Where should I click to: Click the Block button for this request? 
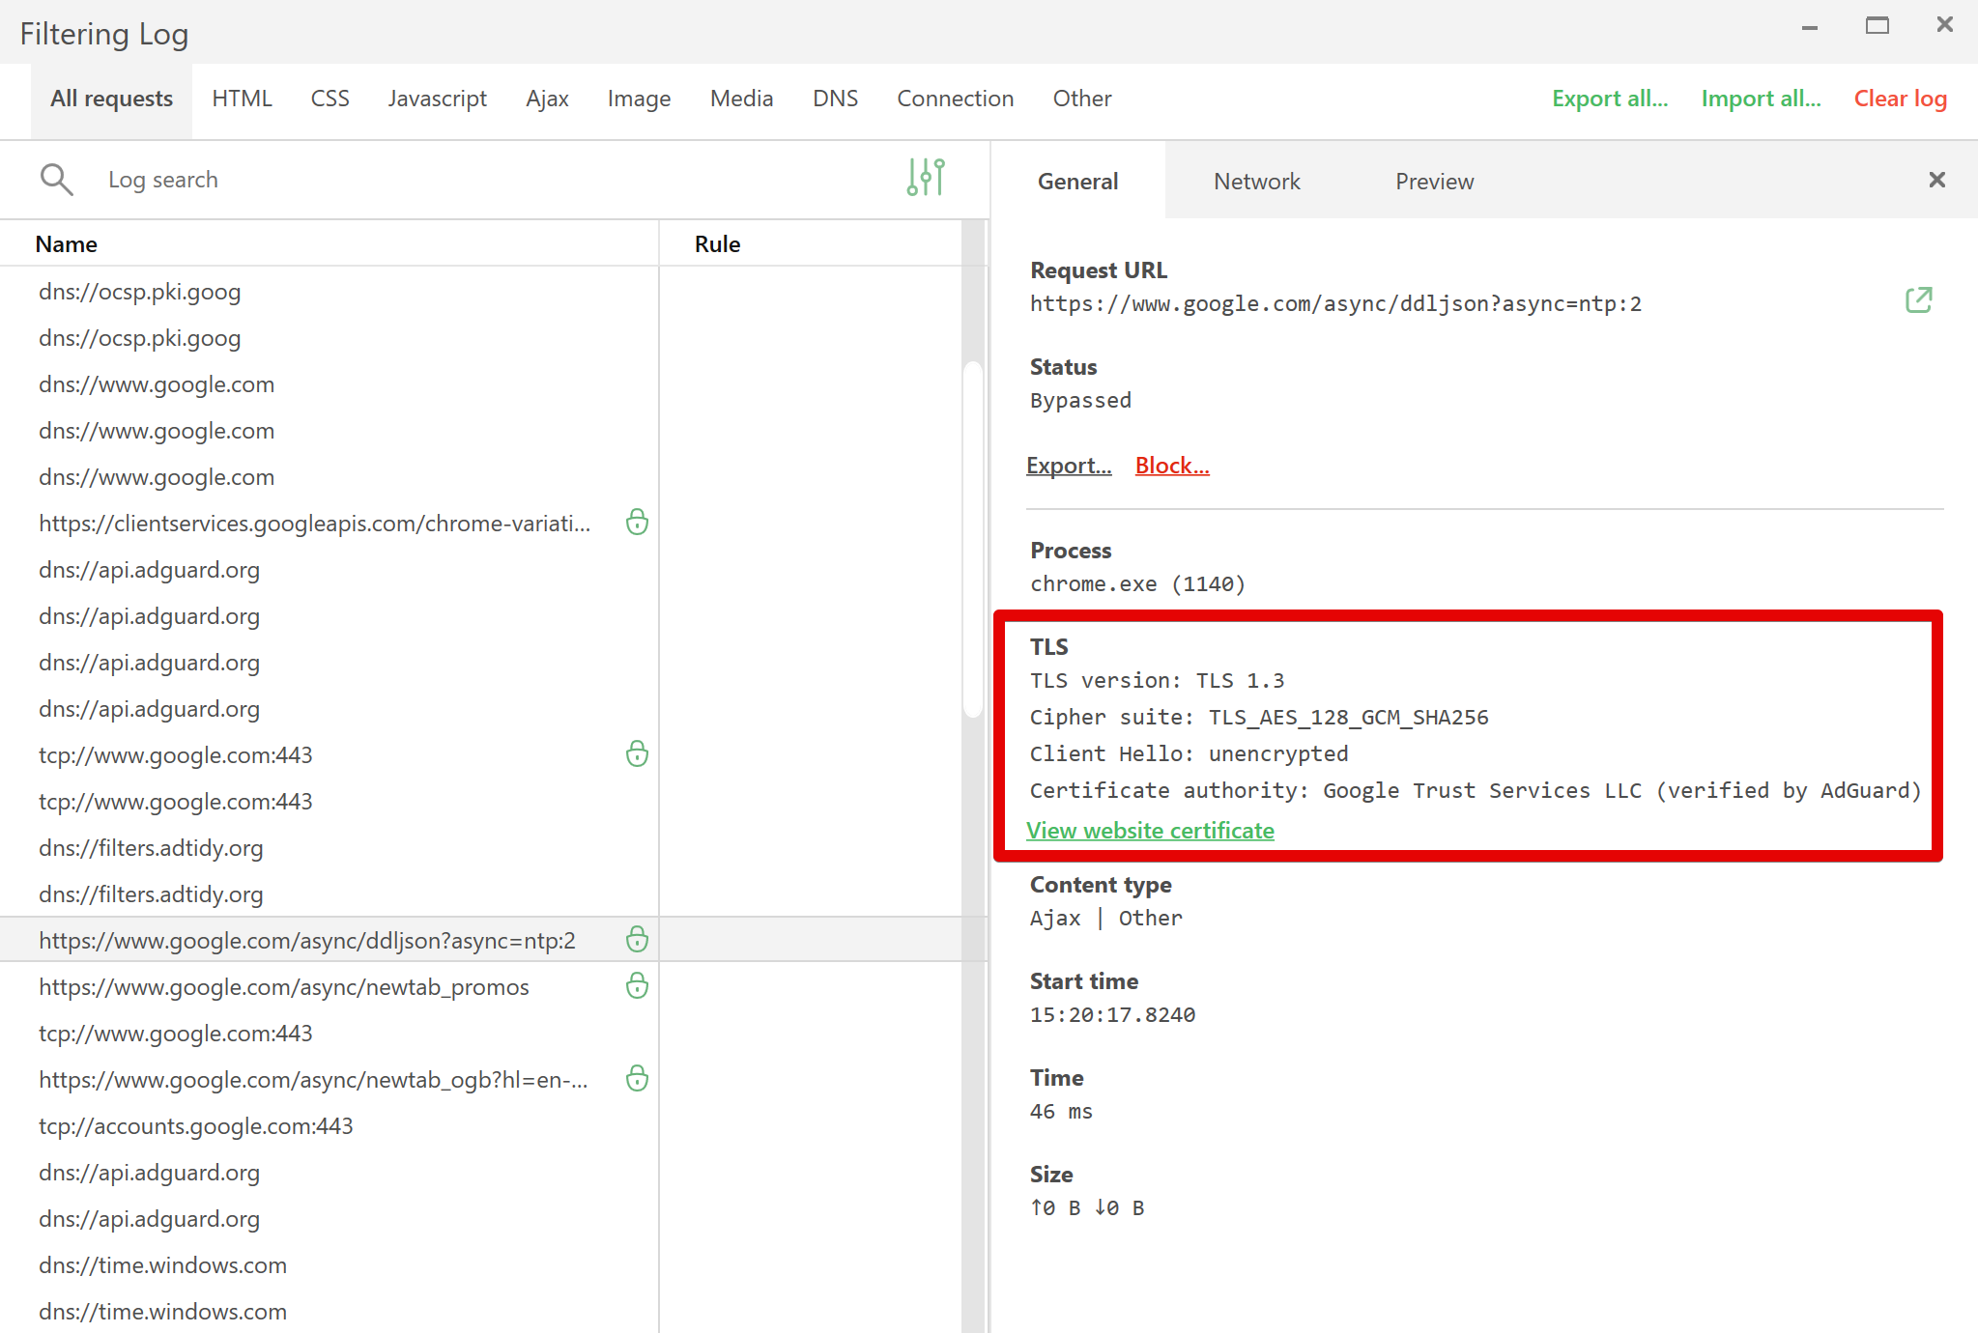pos(1173,465)
